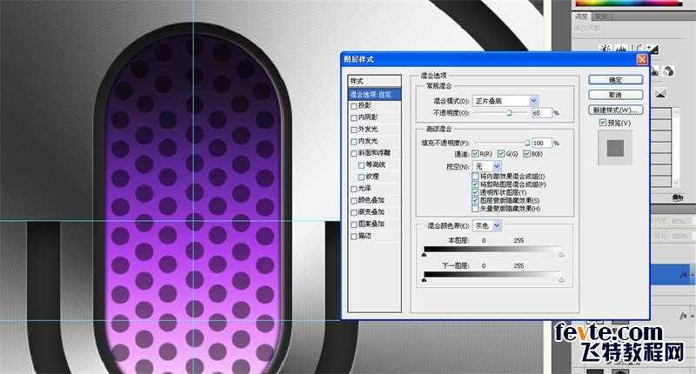The image size is (696, 374).
Task: Enable the 图案叠加 pattern overlay checkbox
Action: pyautogui.click(x=354, y=224)
